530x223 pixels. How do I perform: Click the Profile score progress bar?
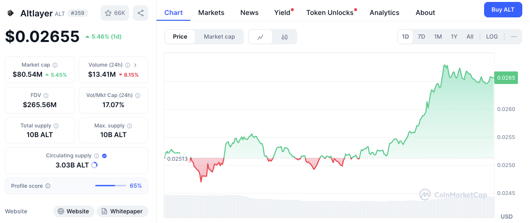click(x=111, y=185)
